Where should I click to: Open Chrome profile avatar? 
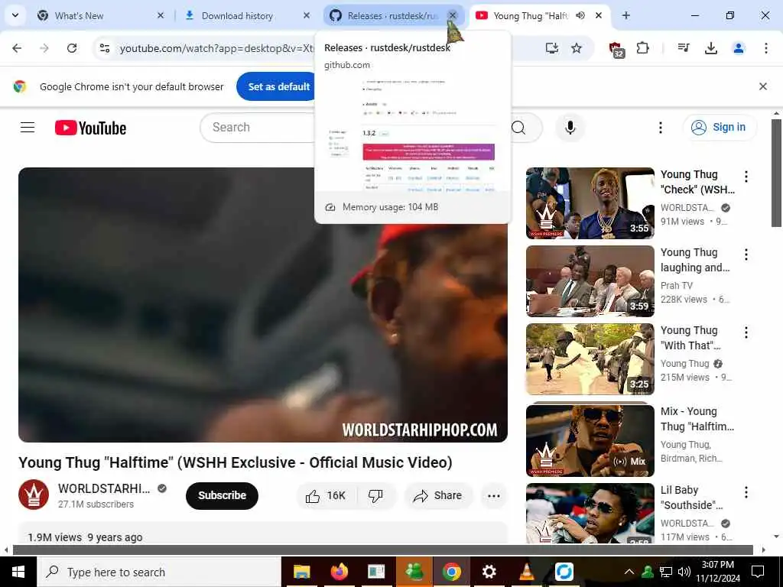[739, 48]
